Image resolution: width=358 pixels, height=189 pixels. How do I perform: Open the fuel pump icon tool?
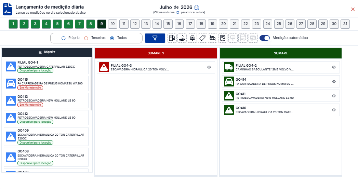(172, 38)
